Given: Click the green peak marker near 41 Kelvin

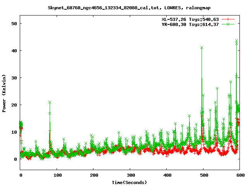Looking at the screenshot, I should click(201, 48).
